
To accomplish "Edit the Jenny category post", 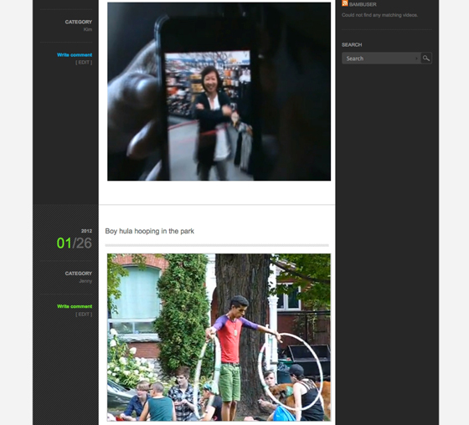I will (x=84, y=314).
